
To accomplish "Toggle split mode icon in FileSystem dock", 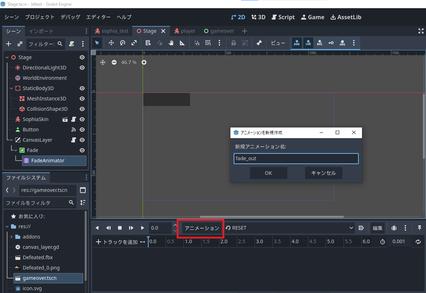I will [x=83, y=190].
